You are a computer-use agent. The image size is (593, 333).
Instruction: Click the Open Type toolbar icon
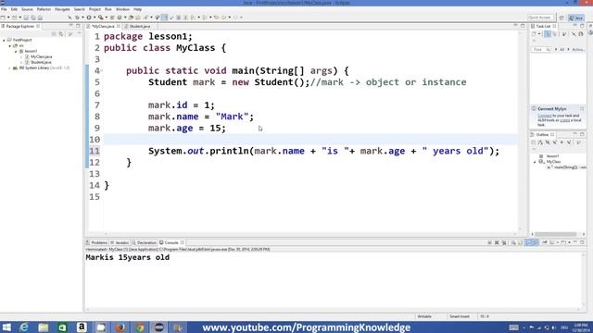point(131,18)
